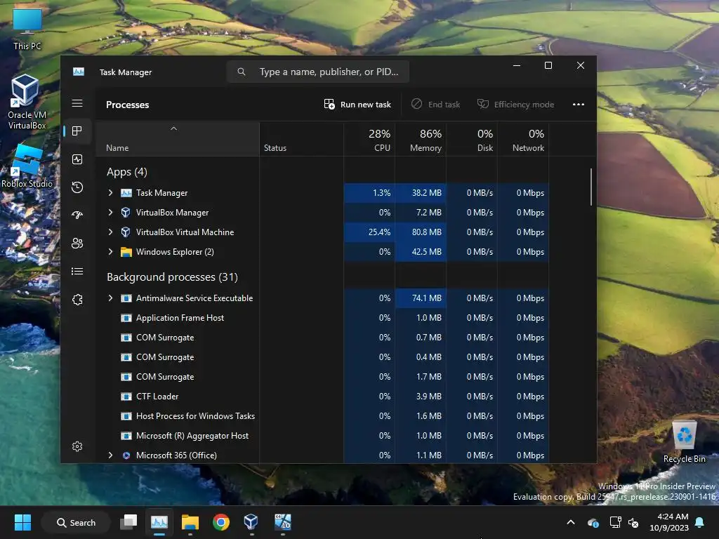Viewport: 719px width, 539px height.
Task: Click the Task Manager taskbar button
Action: click(159, 522)
